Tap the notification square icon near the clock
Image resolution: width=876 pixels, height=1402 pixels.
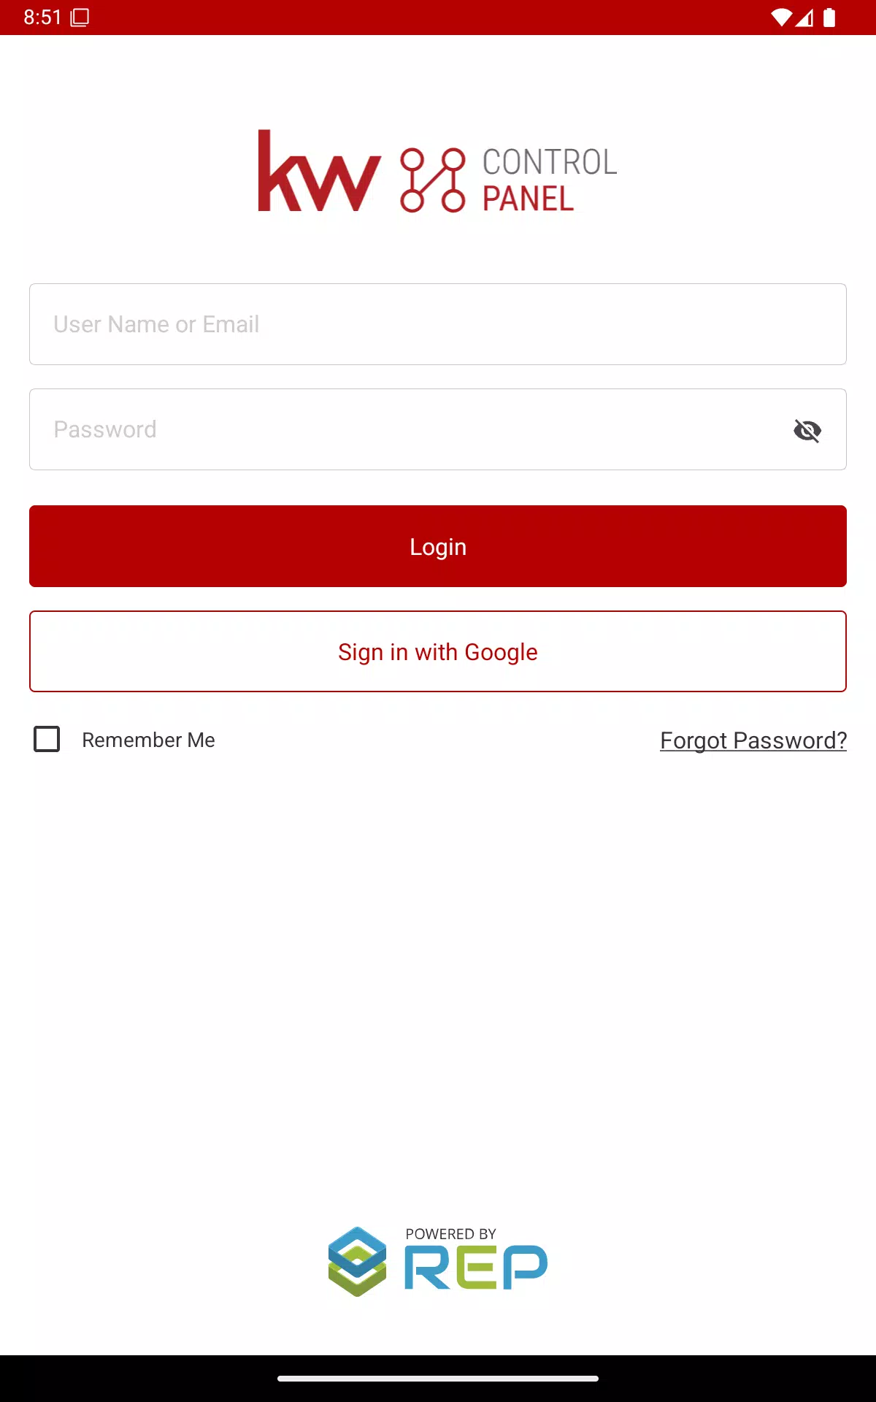(80, 18)
